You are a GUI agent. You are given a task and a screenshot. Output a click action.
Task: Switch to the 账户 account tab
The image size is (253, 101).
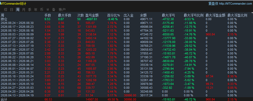62,10
